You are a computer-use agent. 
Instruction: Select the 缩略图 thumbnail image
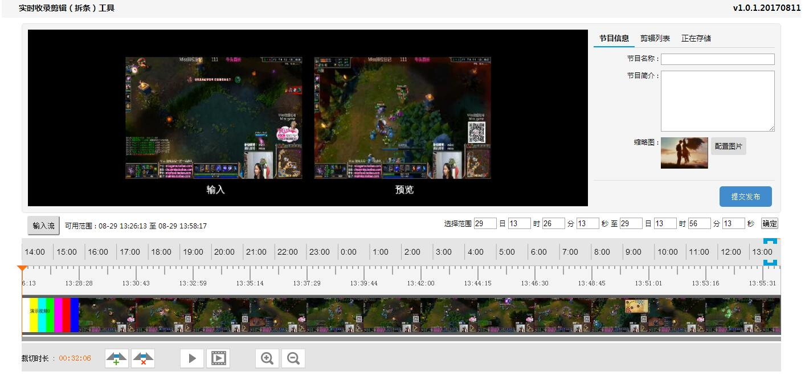coord(684,153)
